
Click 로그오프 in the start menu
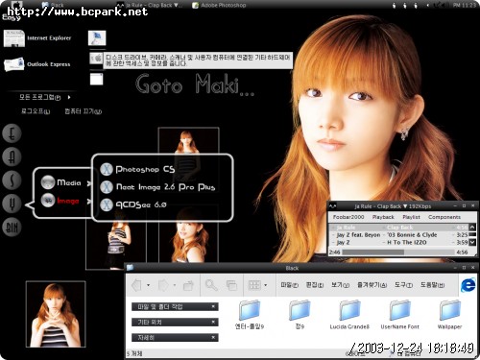[x=36, y=111]
